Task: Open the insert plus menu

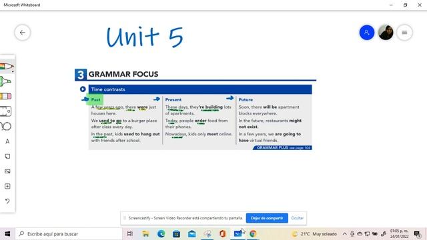Action: [7, 186]
